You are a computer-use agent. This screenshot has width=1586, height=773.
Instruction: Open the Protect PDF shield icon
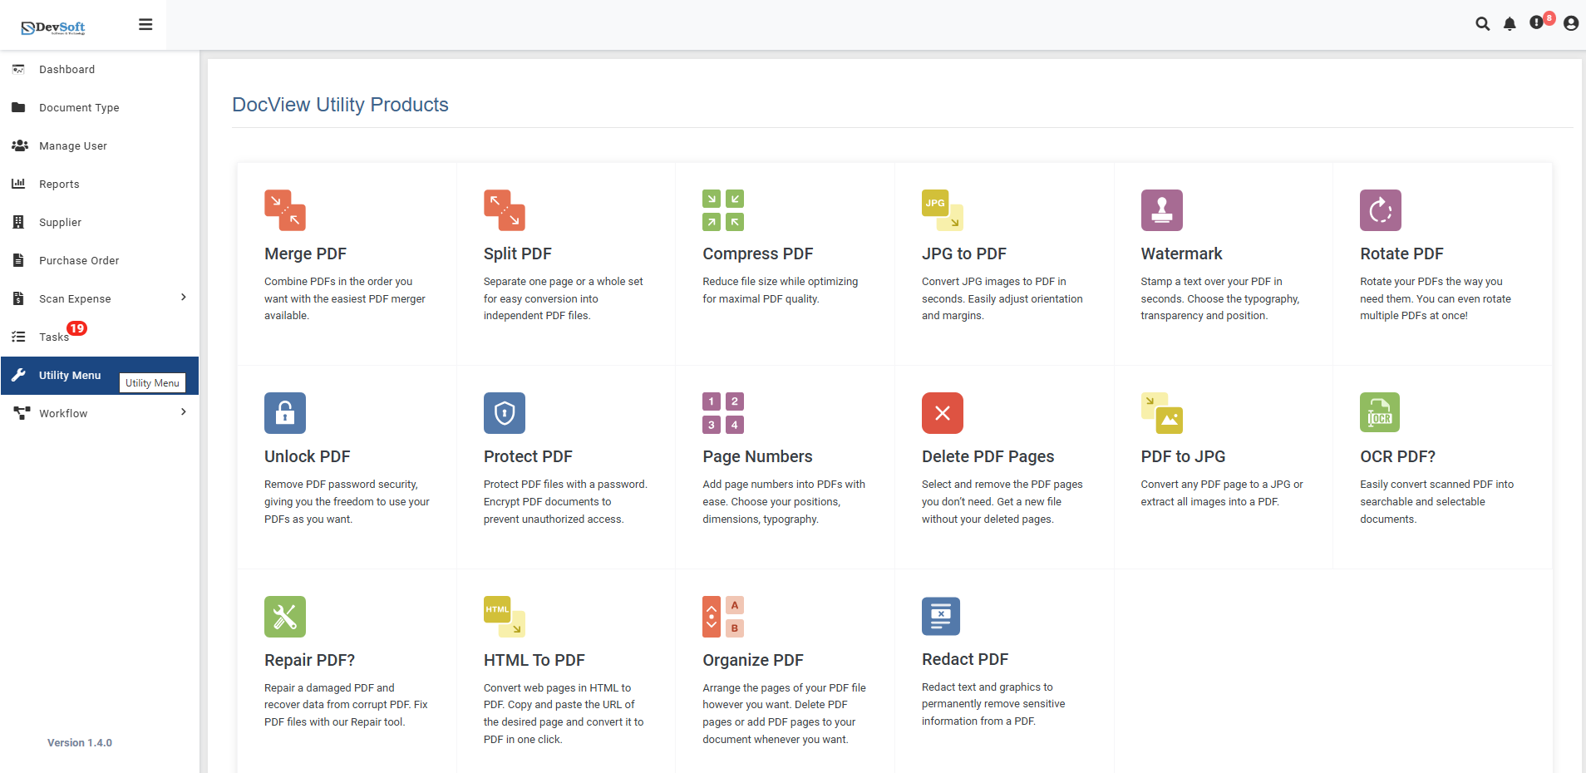504,412
